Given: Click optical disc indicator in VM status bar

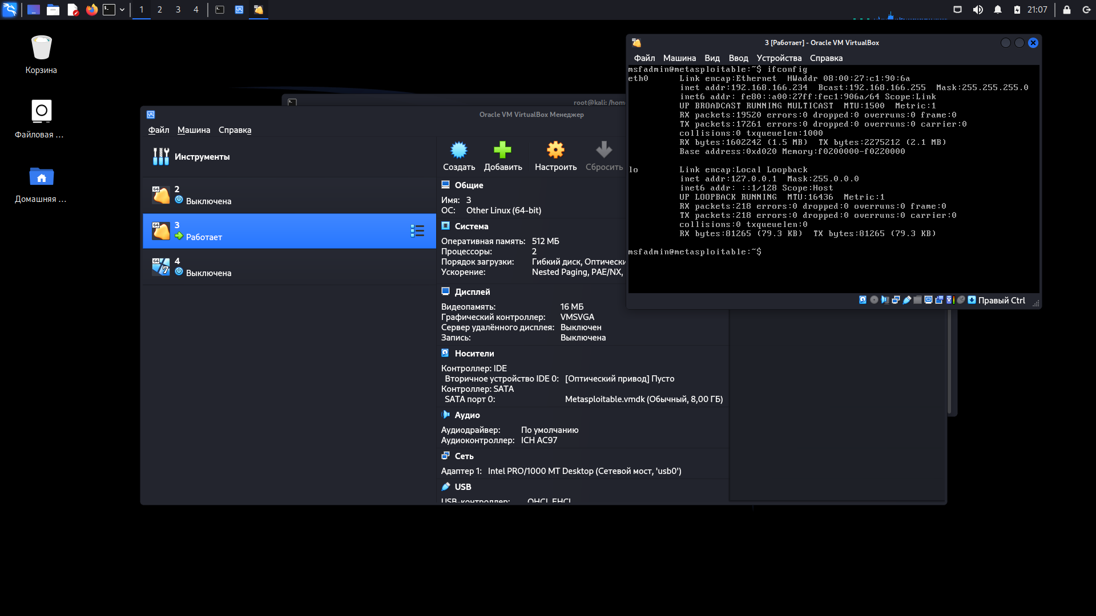Looking at the screenshot, I should tap(874, 300).
